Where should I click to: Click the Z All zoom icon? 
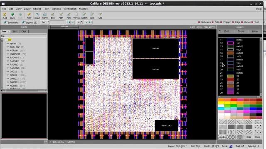5,16
